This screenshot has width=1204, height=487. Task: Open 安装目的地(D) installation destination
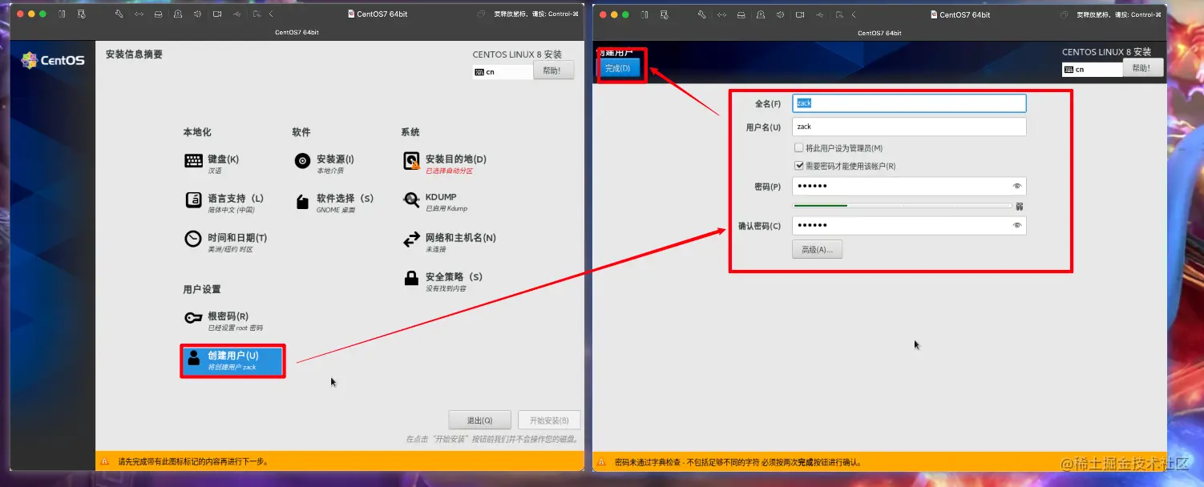444,163
